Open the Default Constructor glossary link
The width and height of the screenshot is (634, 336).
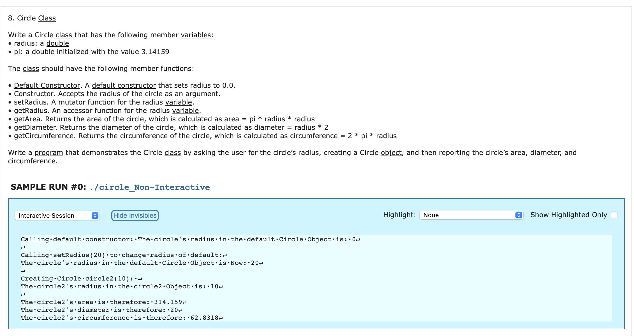click(x=47, y=85)
